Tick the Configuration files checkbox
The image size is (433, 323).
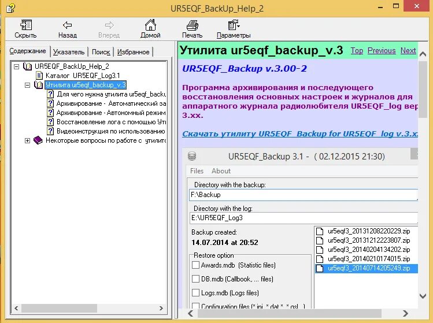[x=195, y=306]
